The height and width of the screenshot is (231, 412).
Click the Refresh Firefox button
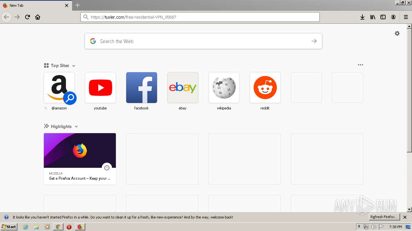384,217
